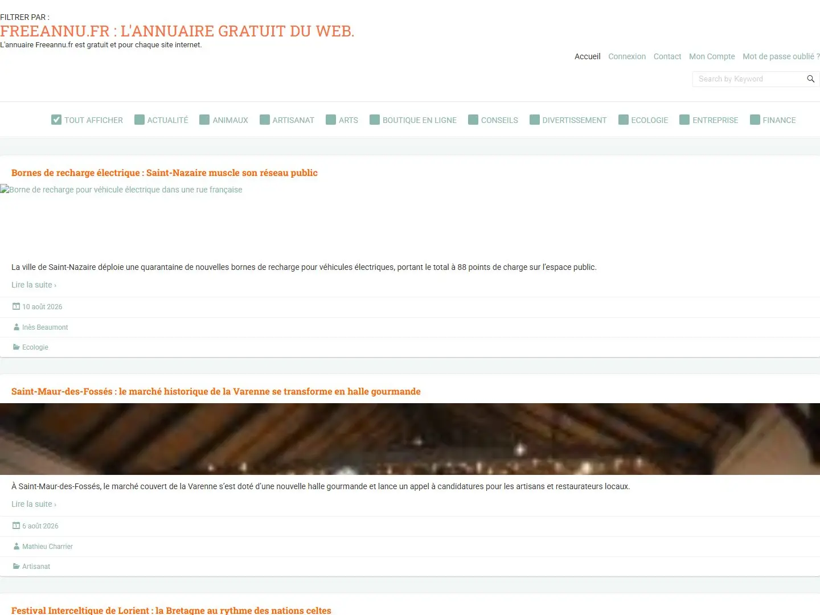Enable the Finance filter checkbox
Screen dimensions: 820x615
click(x=755, y=120)
